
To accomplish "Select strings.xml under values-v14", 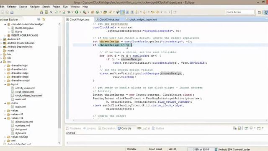I will pyautogui.click(x=21, y=130).
